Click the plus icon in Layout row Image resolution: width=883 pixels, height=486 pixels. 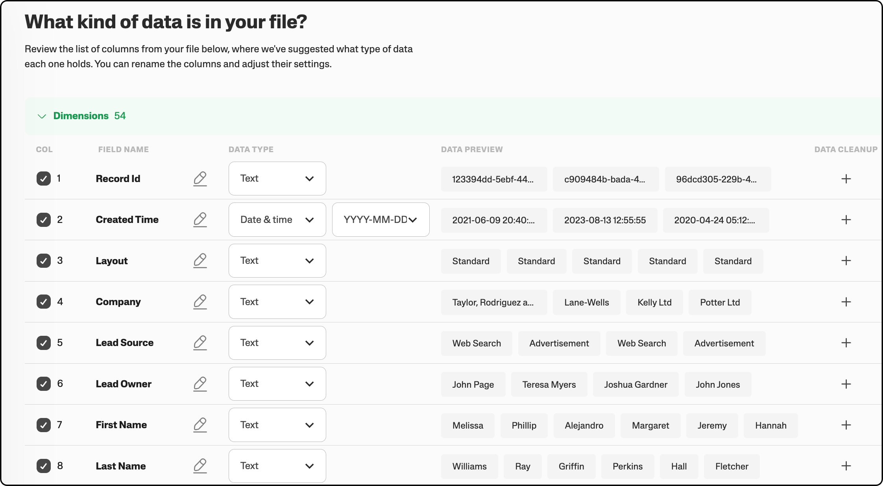point(846,261)
